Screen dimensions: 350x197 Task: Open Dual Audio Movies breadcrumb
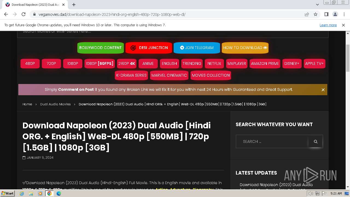55,104
